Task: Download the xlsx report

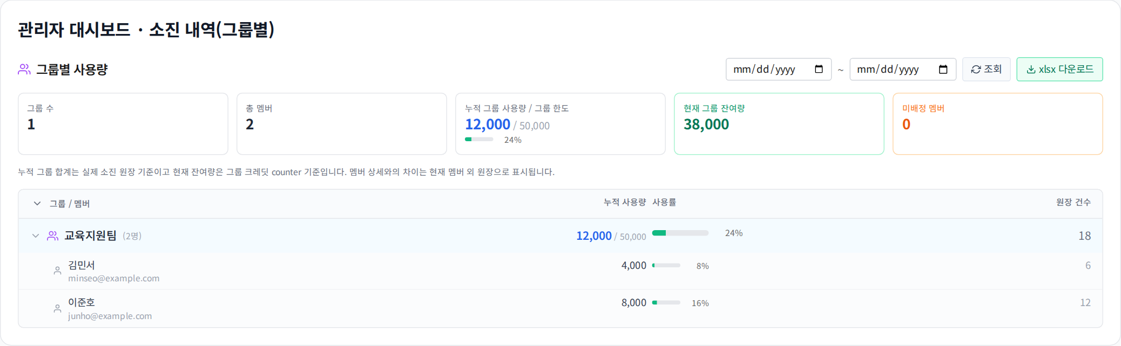Action: pos(1059,70)
